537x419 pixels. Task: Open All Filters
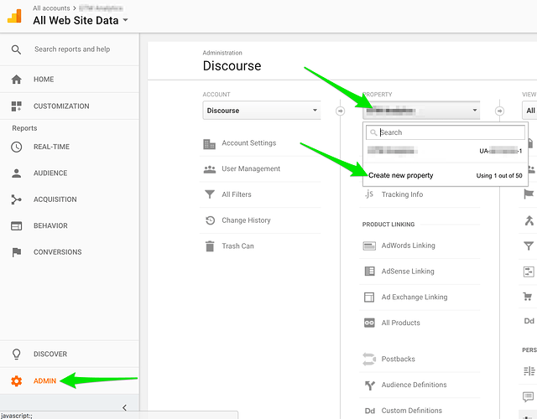click(237, 194)
